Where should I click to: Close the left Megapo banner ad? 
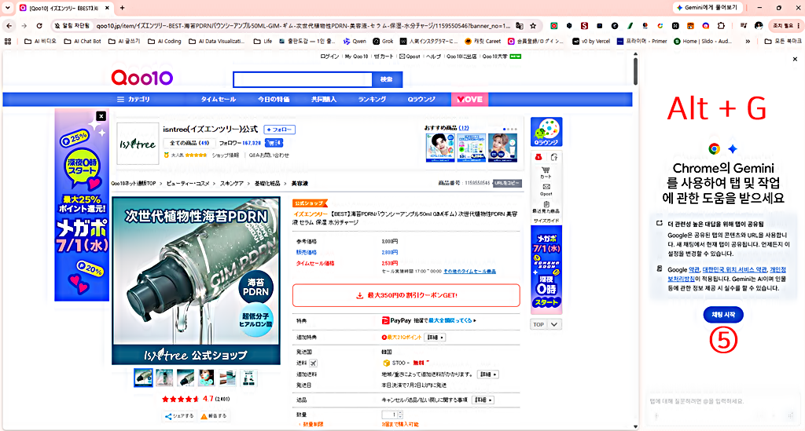pos(101,116)
